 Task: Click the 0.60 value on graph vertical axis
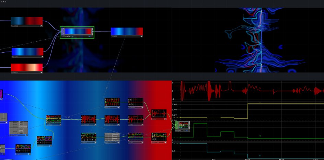(x=175, y=104)
